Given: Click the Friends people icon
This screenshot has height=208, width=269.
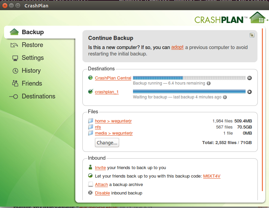Looking at the screenshot, I should [x=15, y=83].
